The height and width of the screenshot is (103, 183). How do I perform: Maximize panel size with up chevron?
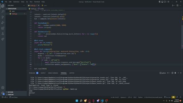[x=178, y=73]
